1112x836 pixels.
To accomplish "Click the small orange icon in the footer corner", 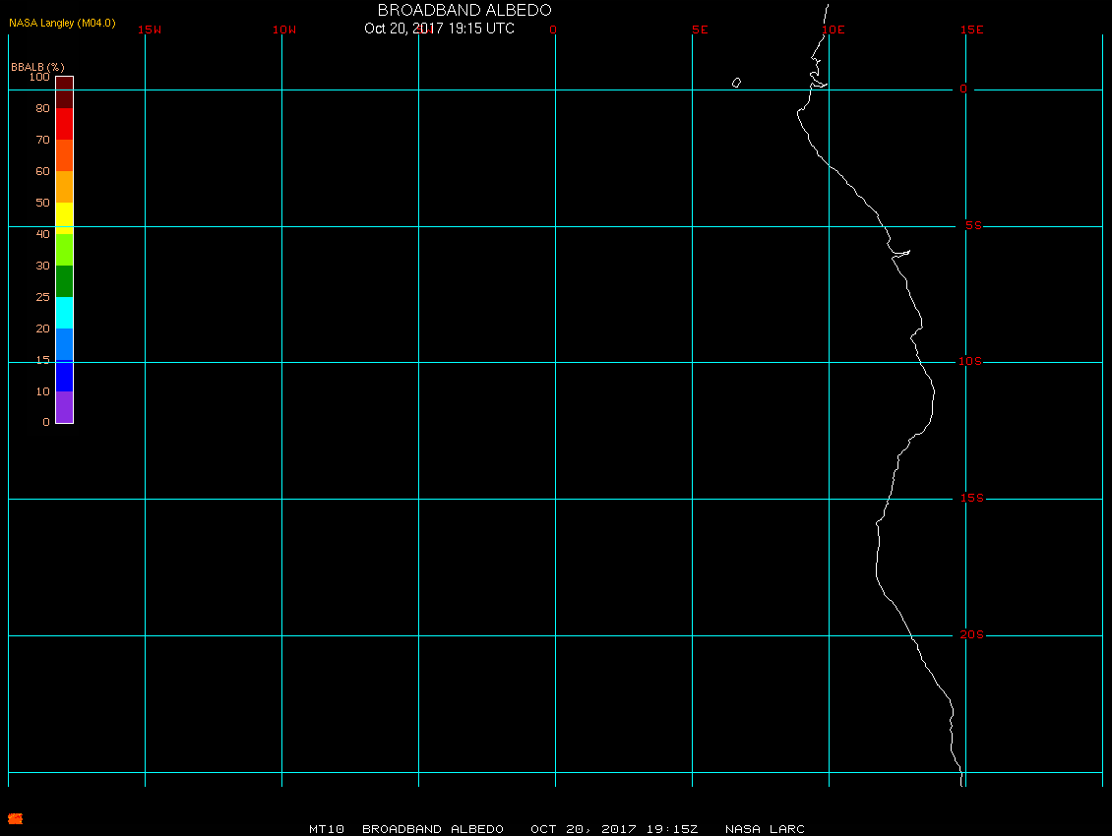I will [x=15, y=819].
